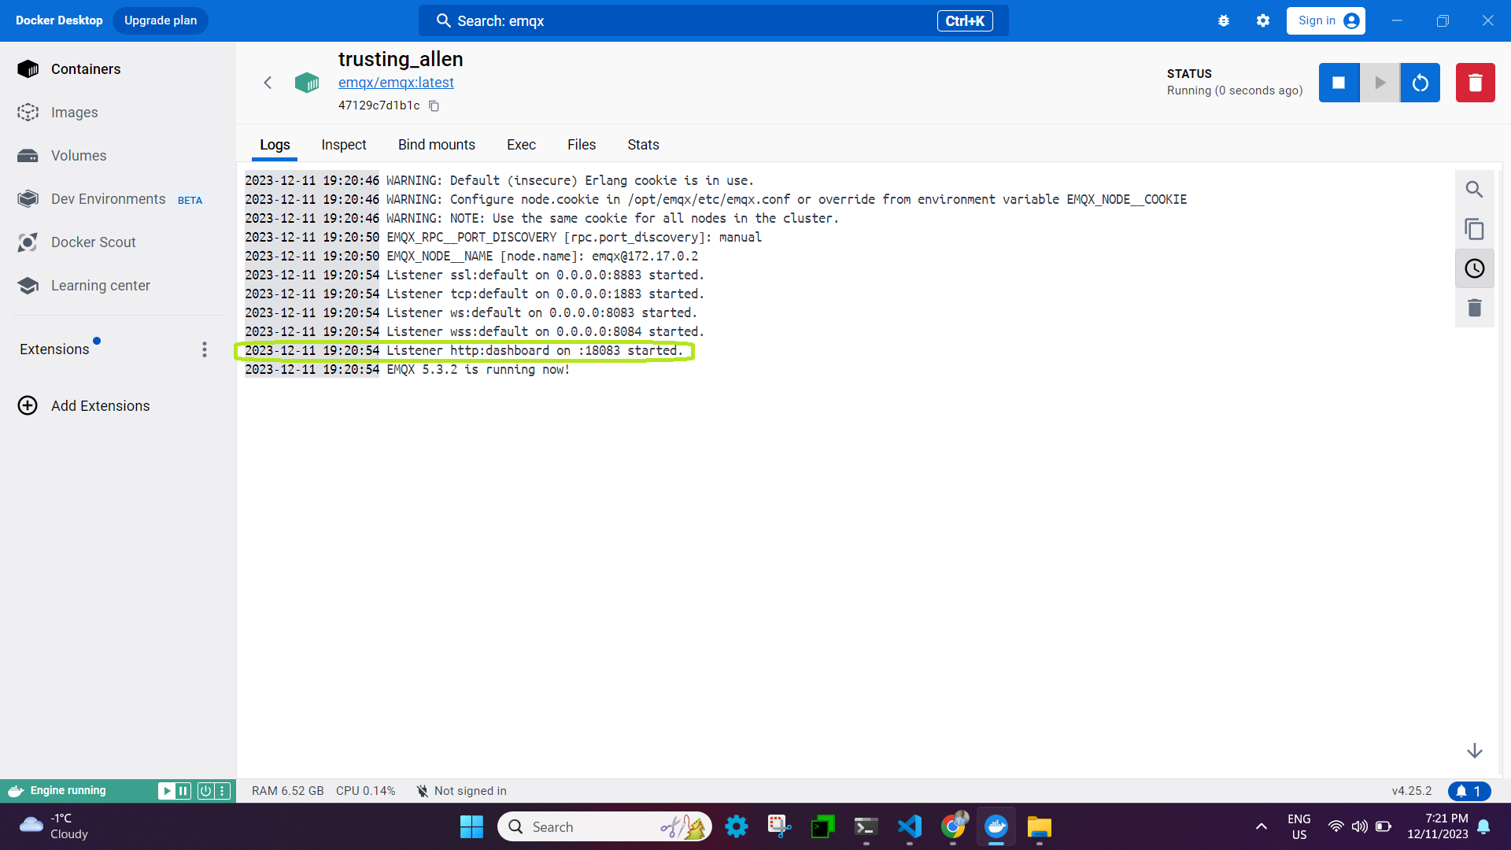1511x850 pixels.
Task: Open the Snipping Tool from taskbar
Action: click(x=780, y=827)
